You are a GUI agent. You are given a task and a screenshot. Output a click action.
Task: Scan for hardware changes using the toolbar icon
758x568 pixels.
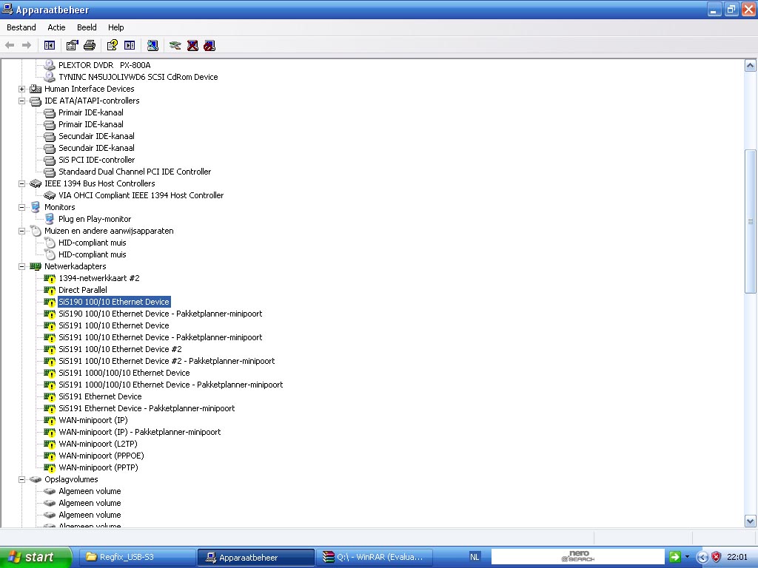click(152, 45)
